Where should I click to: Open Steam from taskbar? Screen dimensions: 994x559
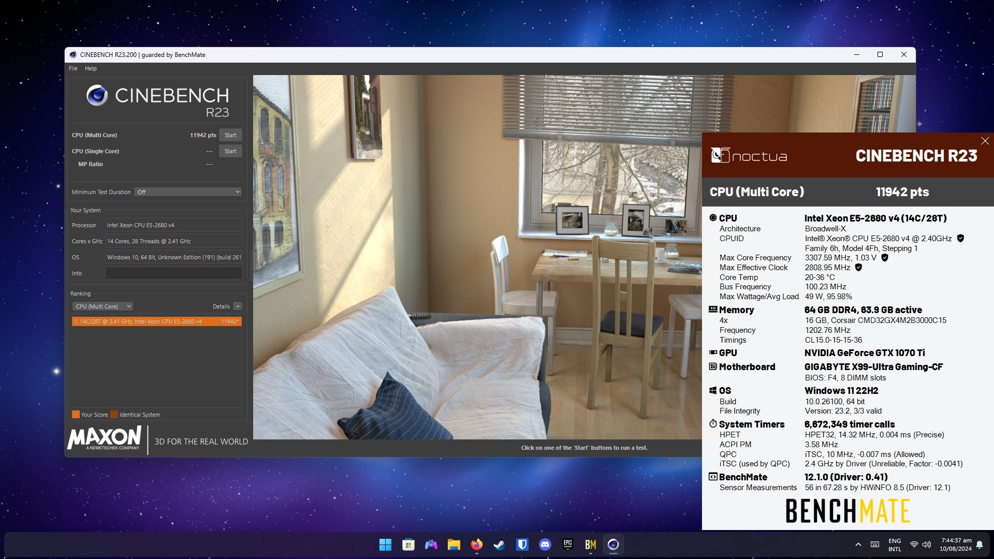click(x=499, y=545)
